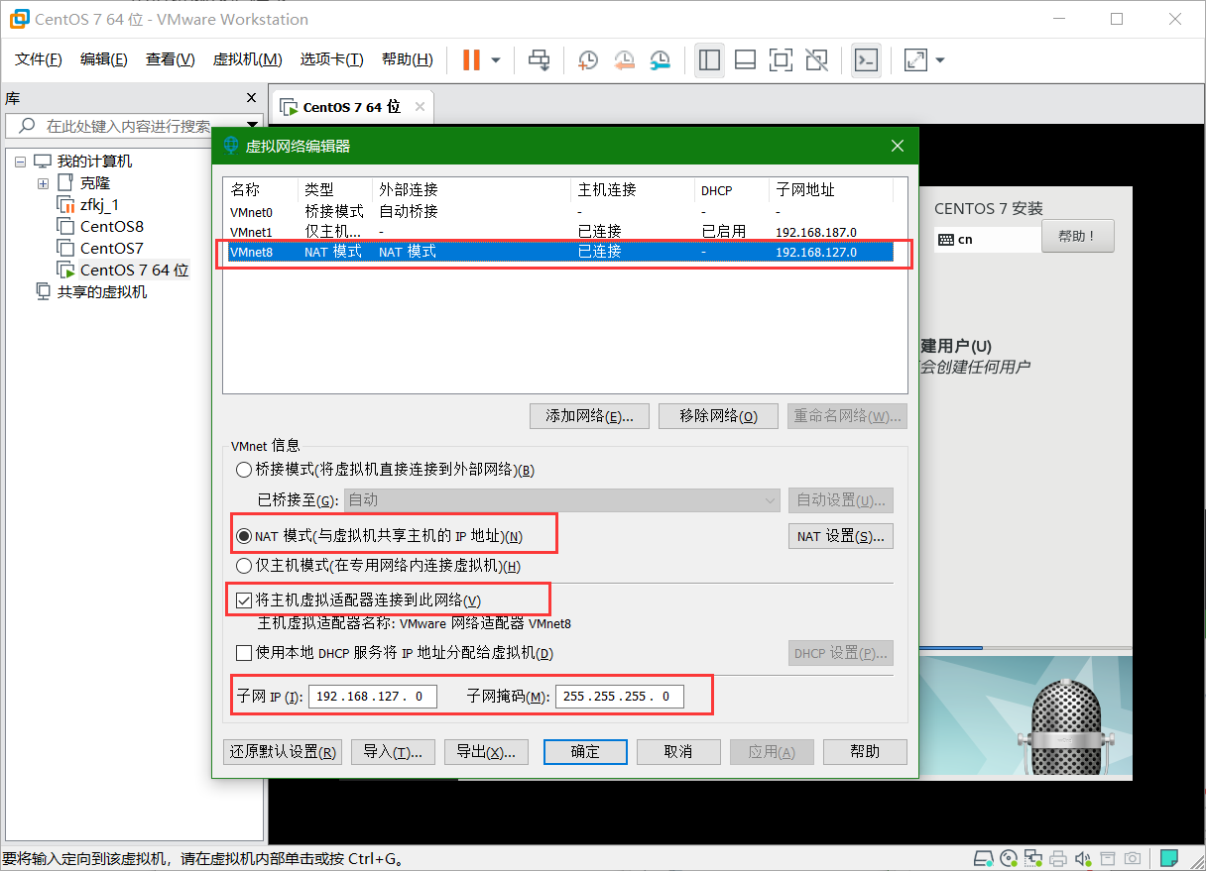
Task: Click the 添加网络(E)... button
Action: click(x=590, y=416)
